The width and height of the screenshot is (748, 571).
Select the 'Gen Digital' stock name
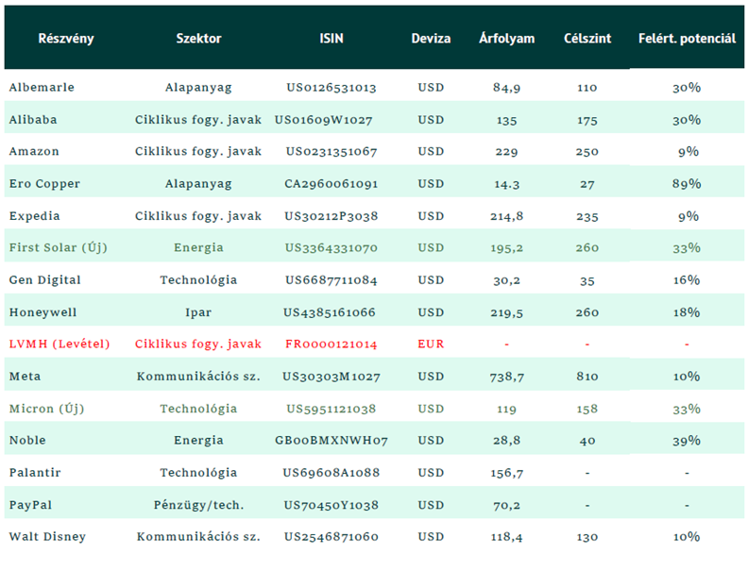pos(44,279)
